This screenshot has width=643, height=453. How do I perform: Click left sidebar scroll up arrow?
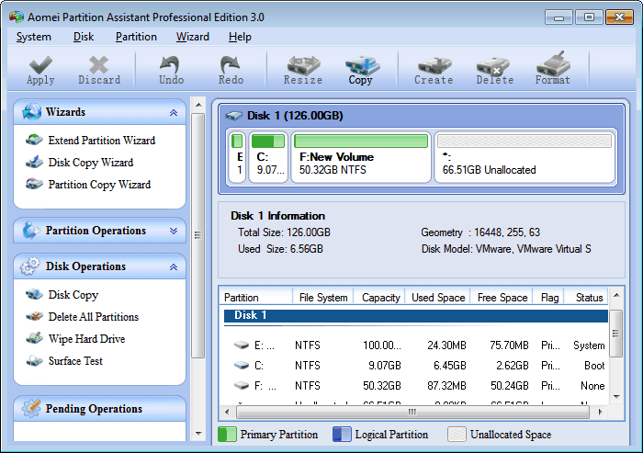point(198,105)
